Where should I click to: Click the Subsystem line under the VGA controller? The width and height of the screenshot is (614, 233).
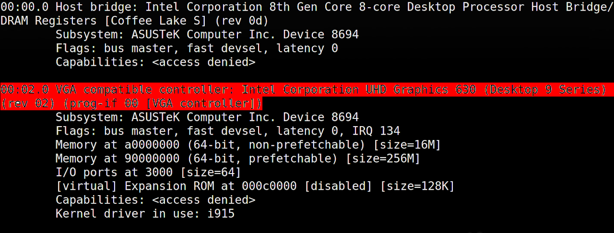[x=207, y=117]
